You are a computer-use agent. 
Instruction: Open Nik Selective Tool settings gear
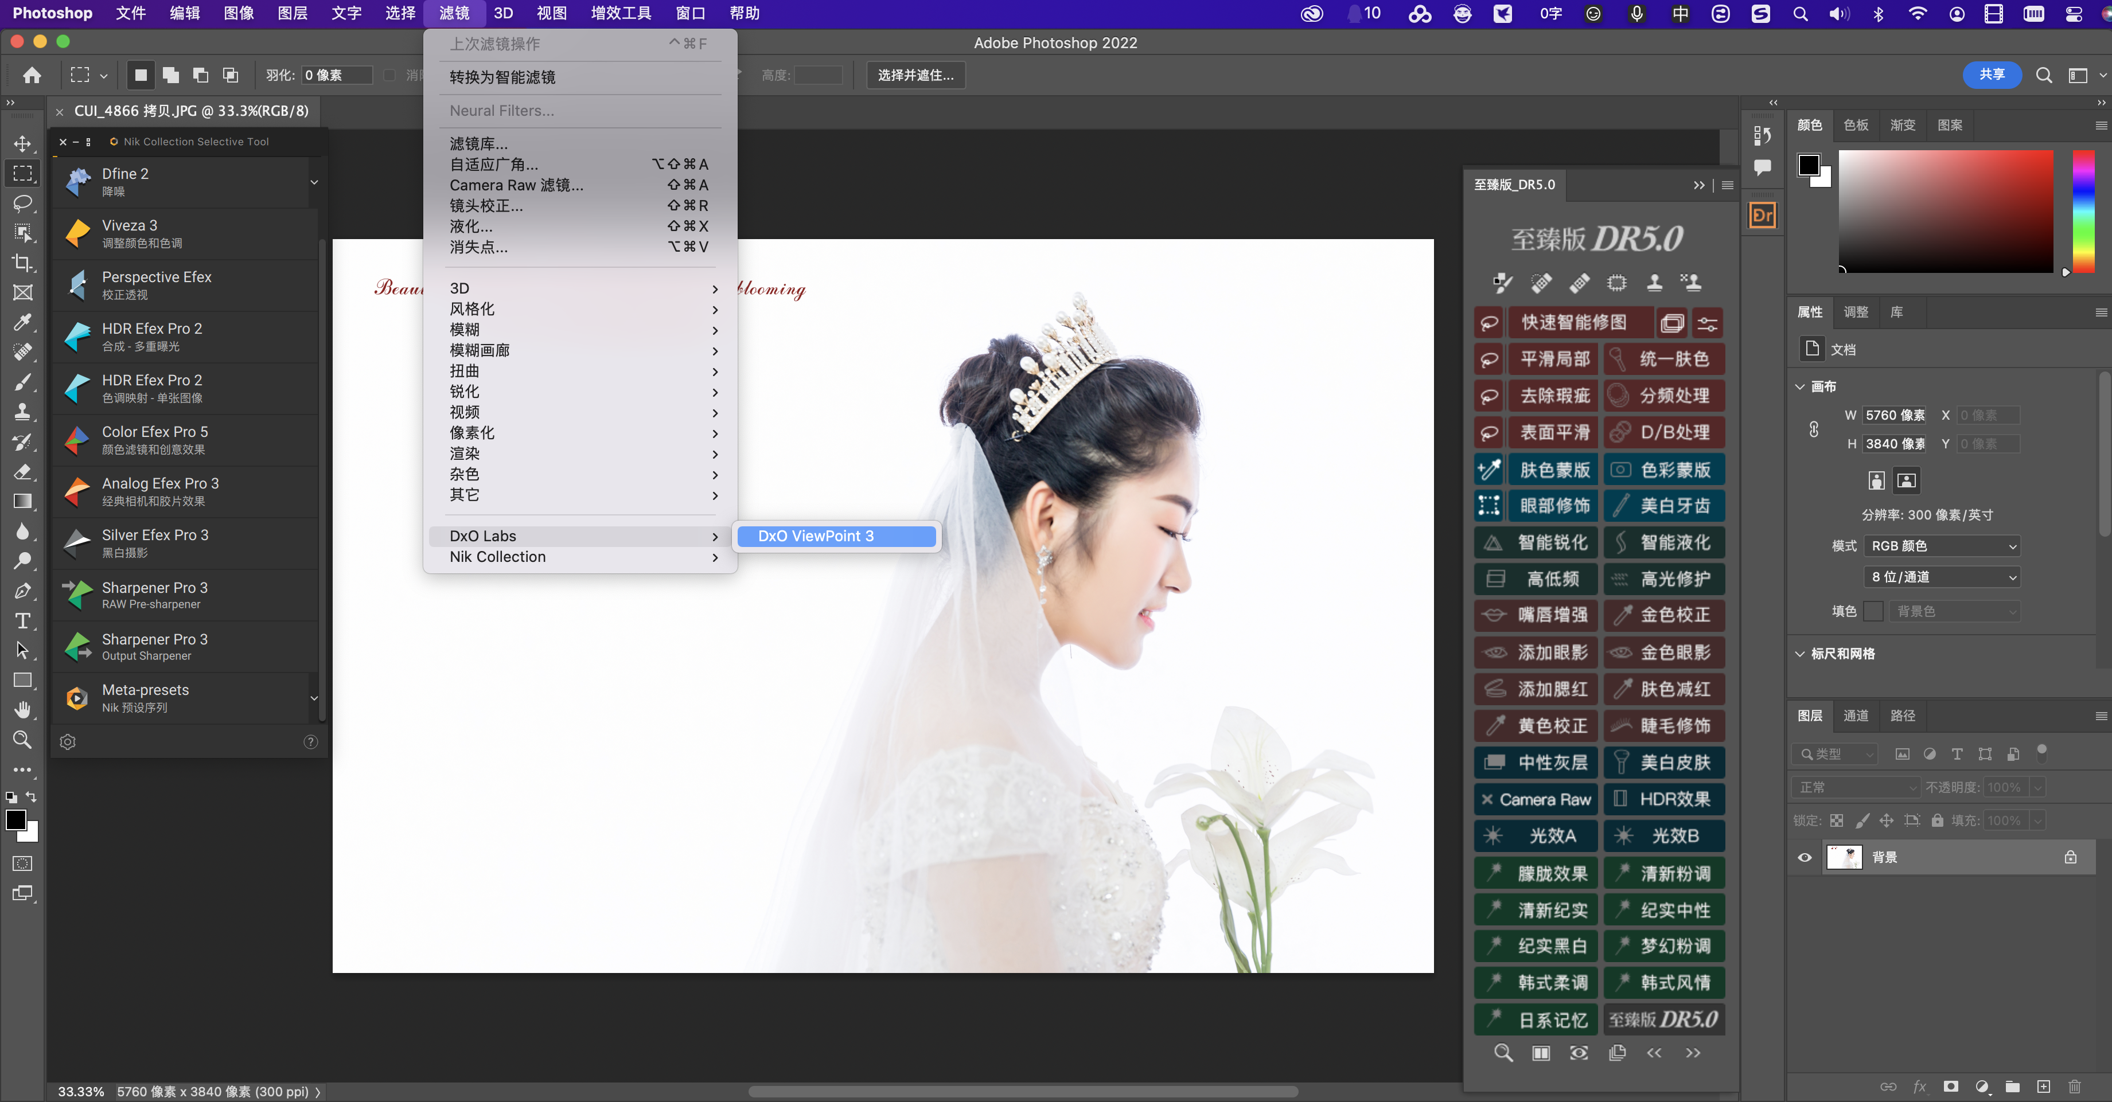click(68, 741)
